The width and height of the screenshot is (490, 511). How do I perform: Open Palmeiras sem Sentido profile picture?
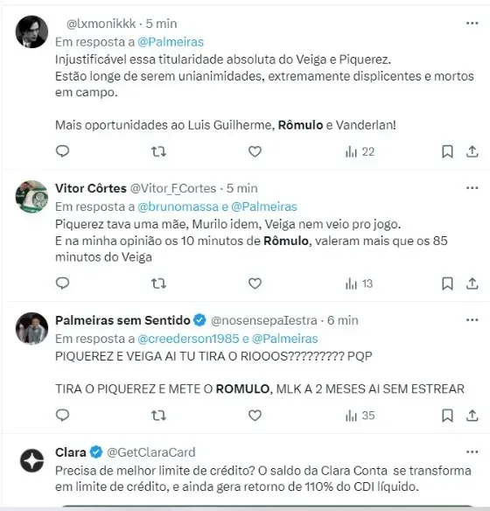click(31, 328)
